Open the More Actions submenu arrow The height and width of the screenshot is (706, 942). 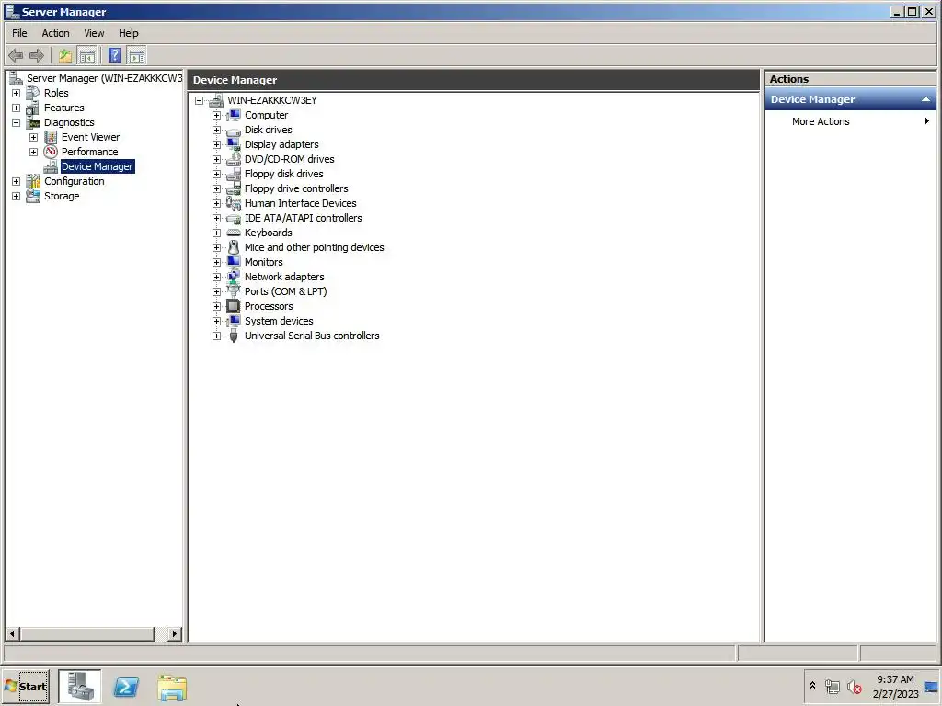coord(926,121)
